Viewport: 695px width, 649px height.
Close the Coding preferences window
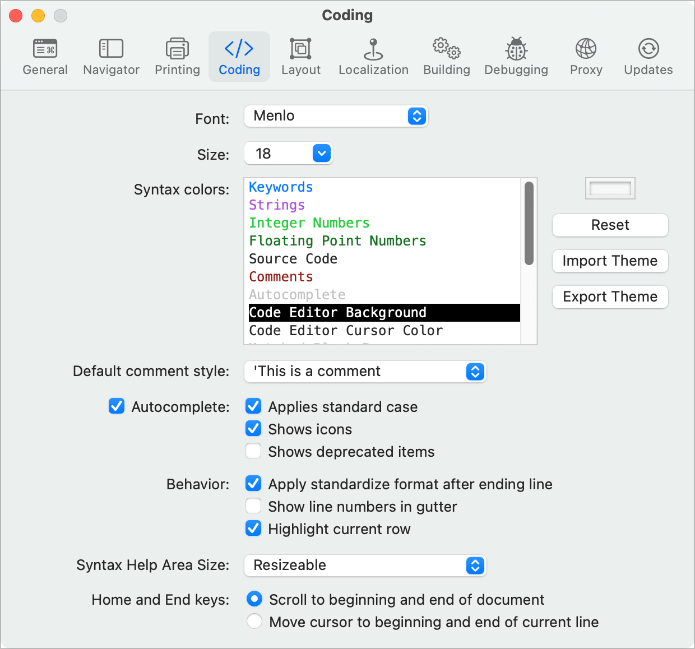click(16, 16)
